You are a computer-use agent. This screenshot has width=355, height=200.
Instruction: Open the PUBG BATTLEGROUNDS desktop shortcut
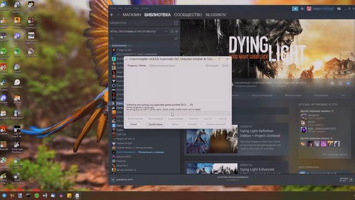click(17, 179)
